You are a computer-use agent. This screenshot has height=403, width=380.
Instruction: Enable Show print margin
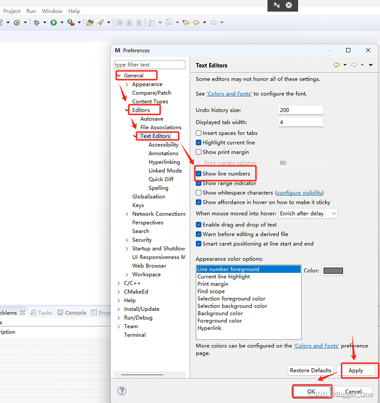pos(199,152)
